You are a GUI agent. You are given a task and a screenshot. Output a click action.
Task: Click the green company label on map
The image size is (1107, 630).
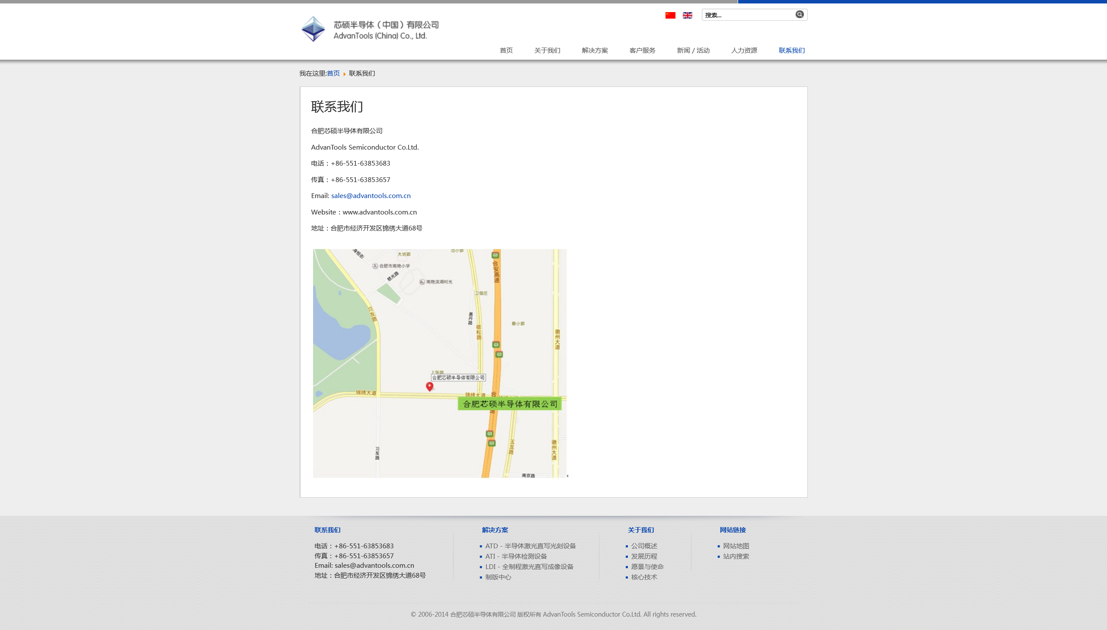point(509,404)
